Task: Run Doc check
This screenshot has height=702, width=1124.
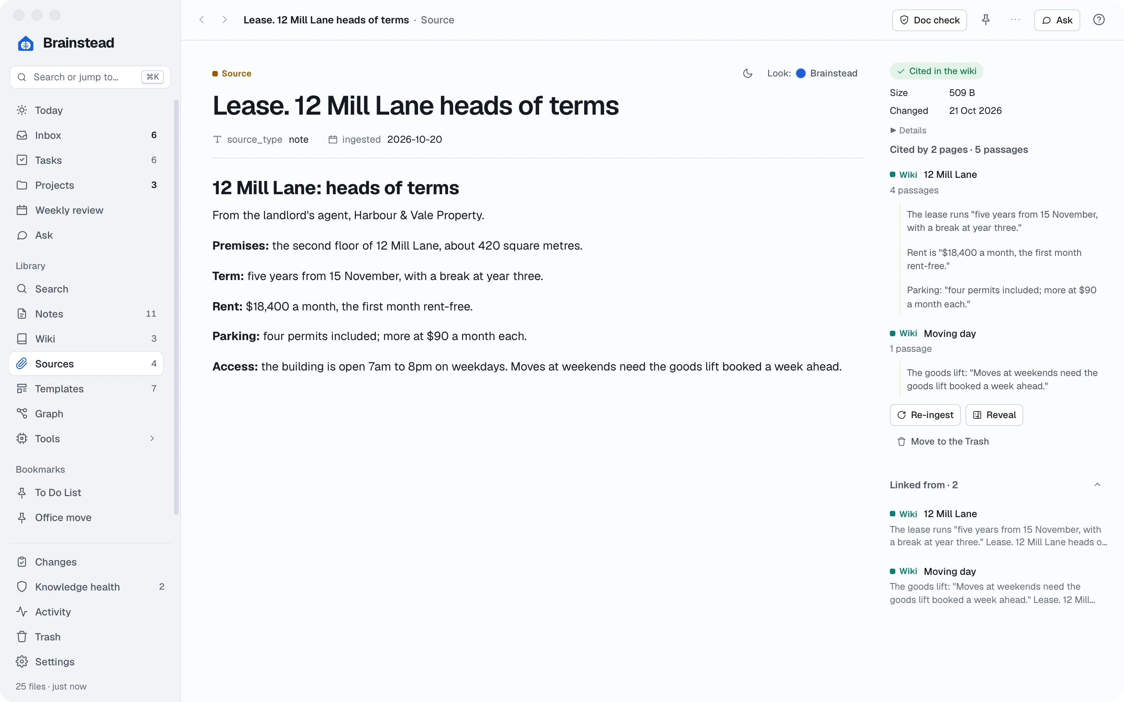Action: 929,20
